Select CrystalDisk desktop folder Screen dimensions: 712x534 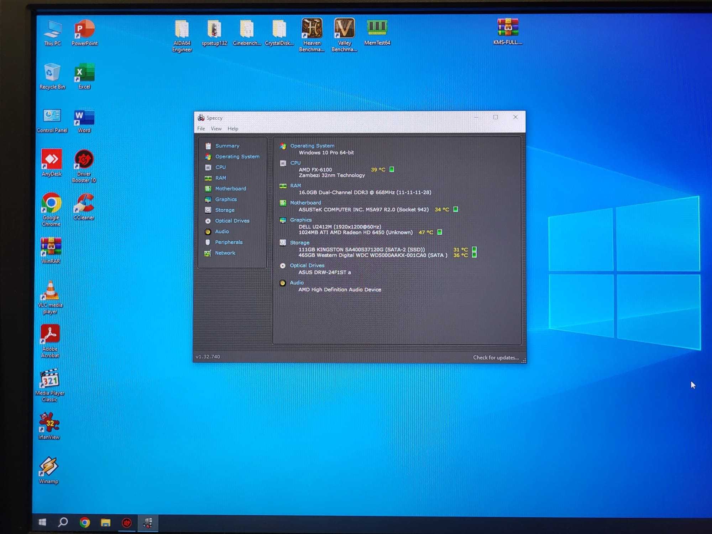279,33
